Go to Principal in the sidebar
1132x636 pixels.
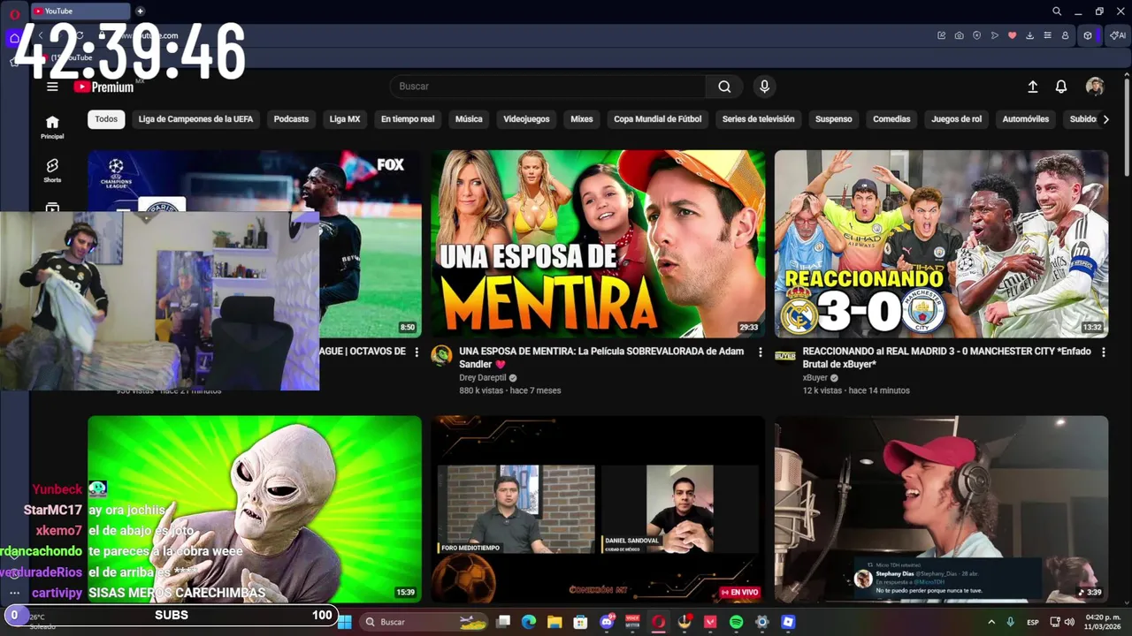click(x=52, y=127)
